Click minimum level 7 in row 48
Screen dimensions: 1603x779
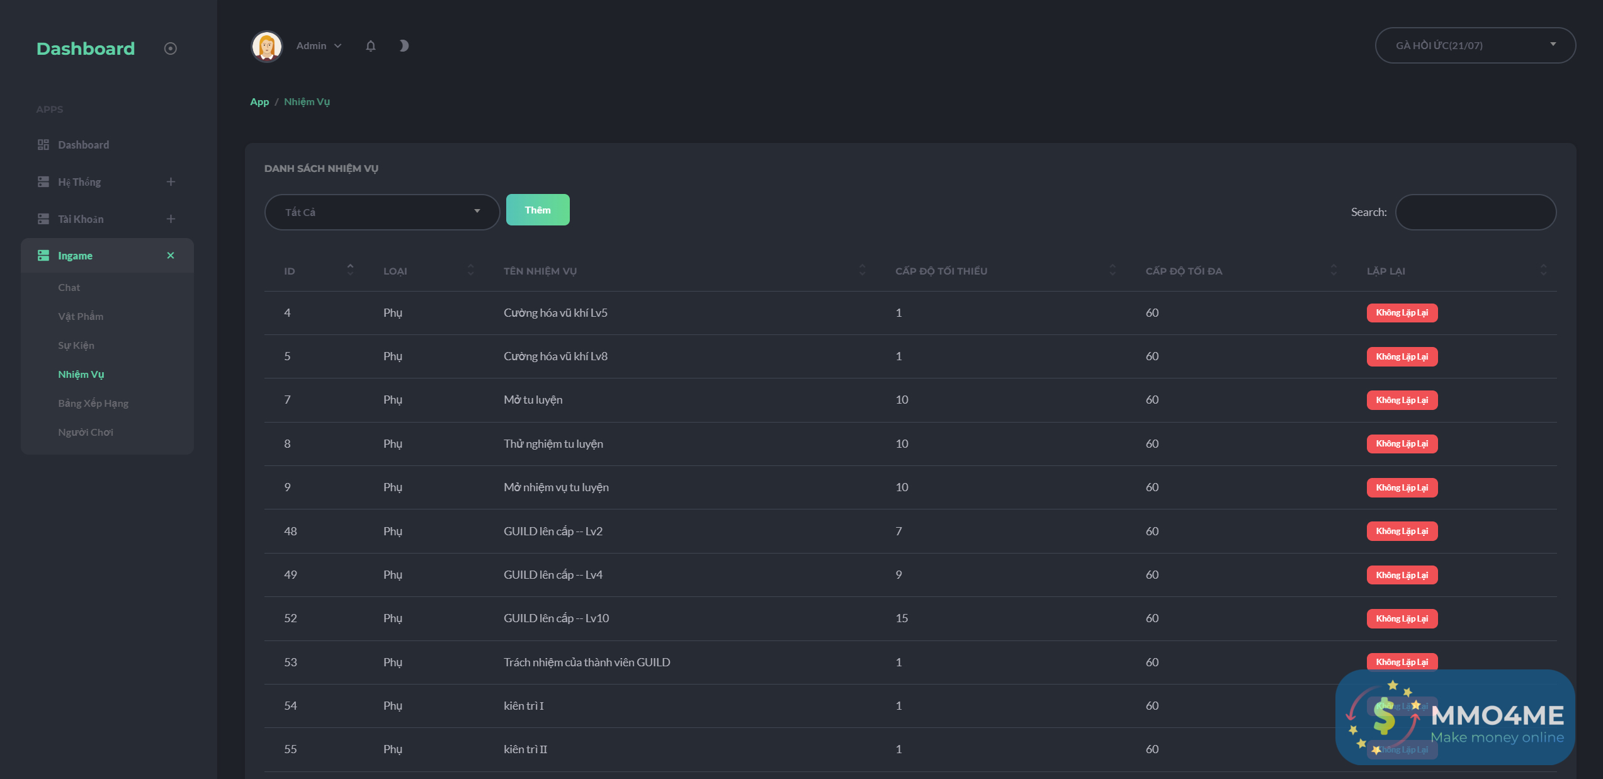(898, 532)
